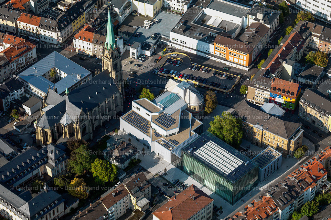The height and width of the screenshot is (220, 331).
Task: Click the teal glass skylight on white building
Action: 168,100
